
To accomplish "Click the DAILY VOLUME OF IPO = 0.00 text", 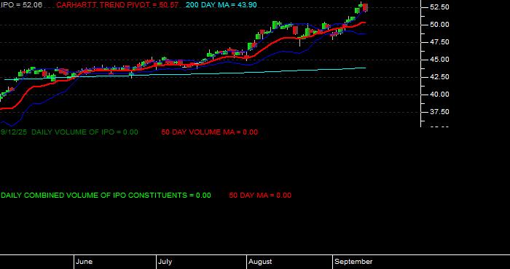I will click(x=85, y=132).
